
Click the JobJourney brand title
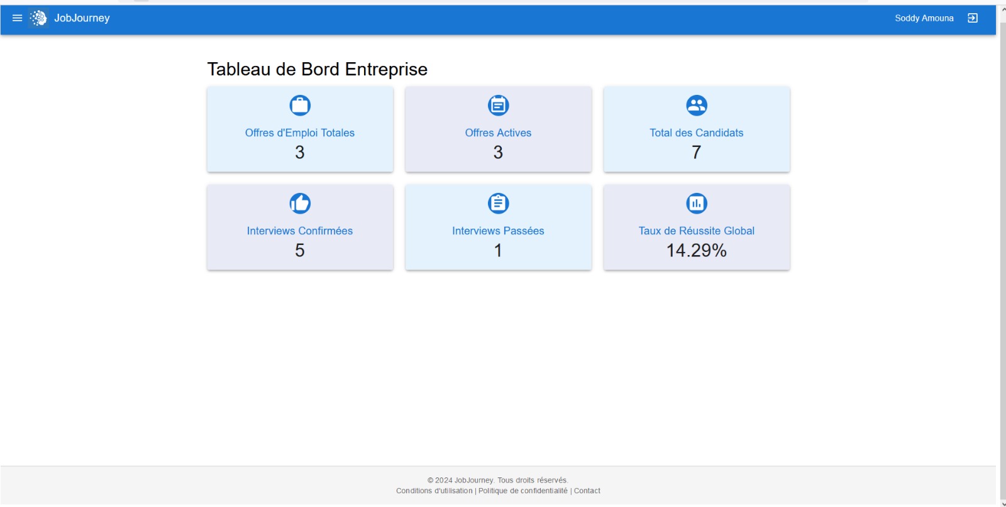[82, 18]
